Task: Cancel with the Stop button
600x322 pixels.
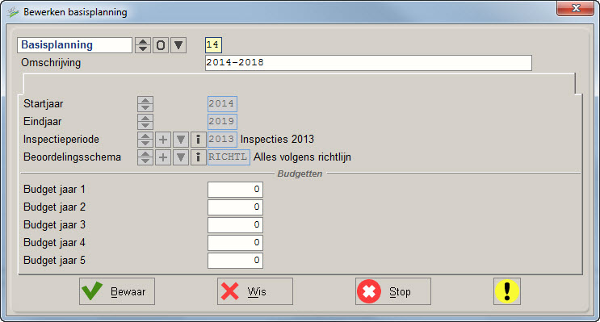Action: point(393,291)
